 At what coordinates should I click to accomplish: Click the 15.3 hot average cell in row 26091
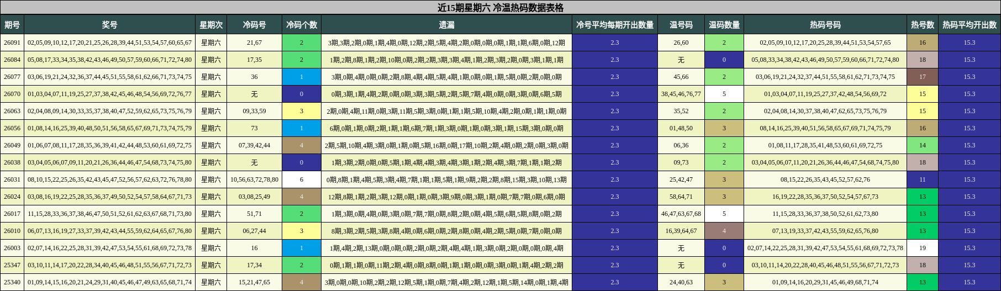970,43
